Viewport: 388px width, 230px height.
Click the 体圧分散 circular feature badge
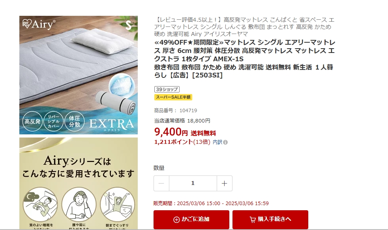coord(75,121)
